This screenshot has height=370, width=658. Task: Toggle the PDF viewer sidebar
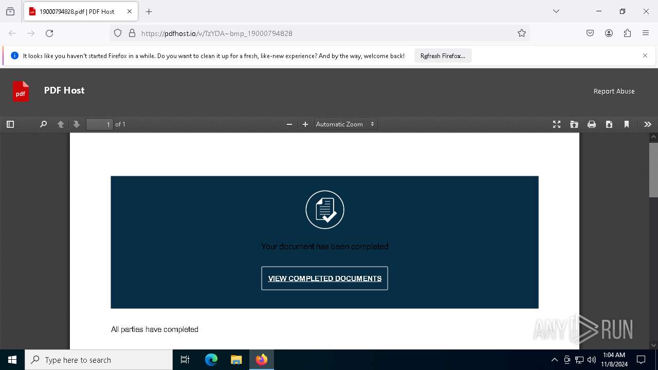click(x=10, y=124)
